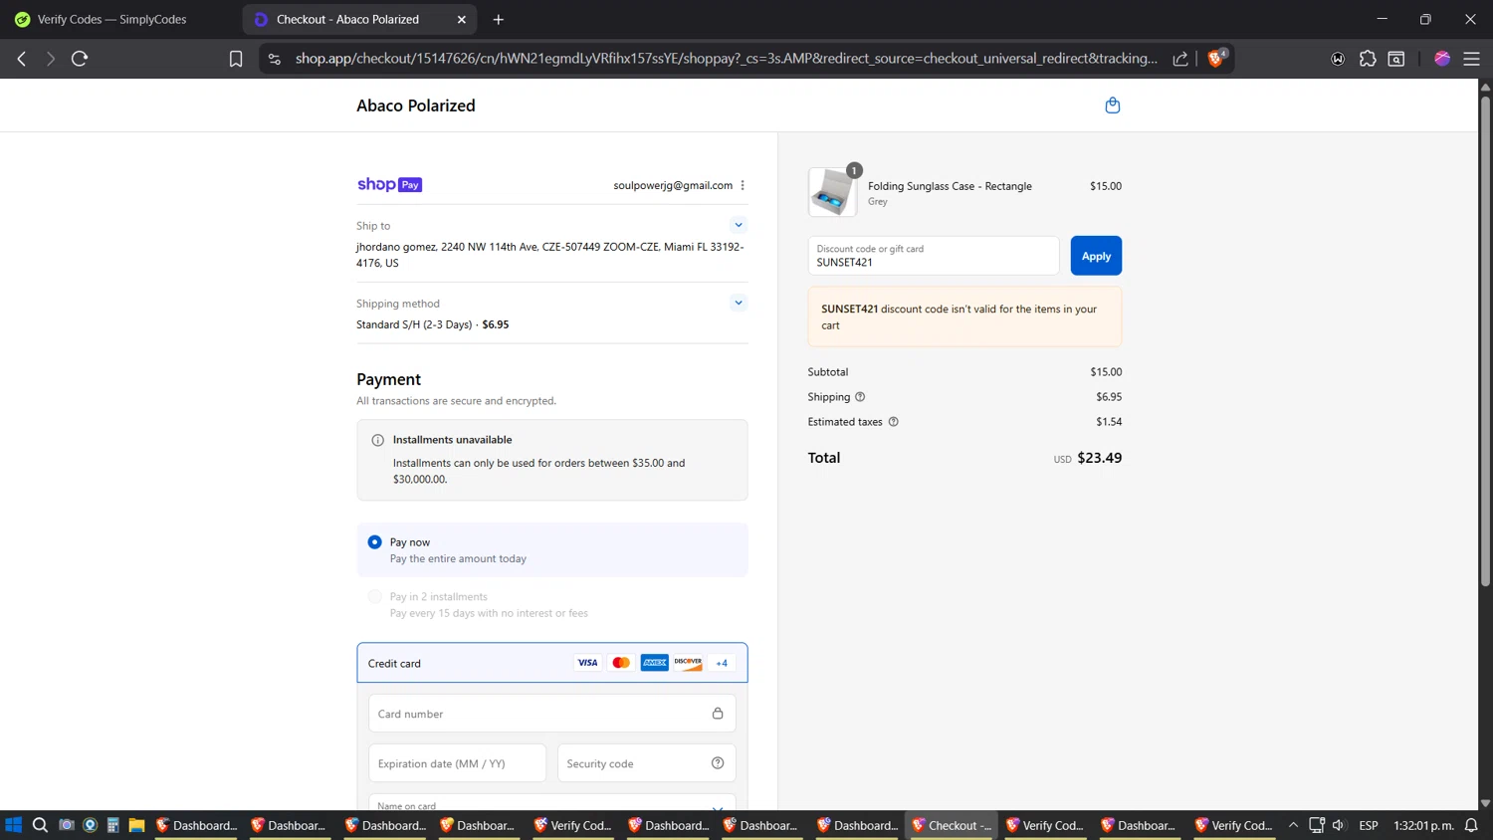Go back with the browser back arrow
Image resolution: width=1493 pixels, height=840 pixels.
[x=22, y=59]
